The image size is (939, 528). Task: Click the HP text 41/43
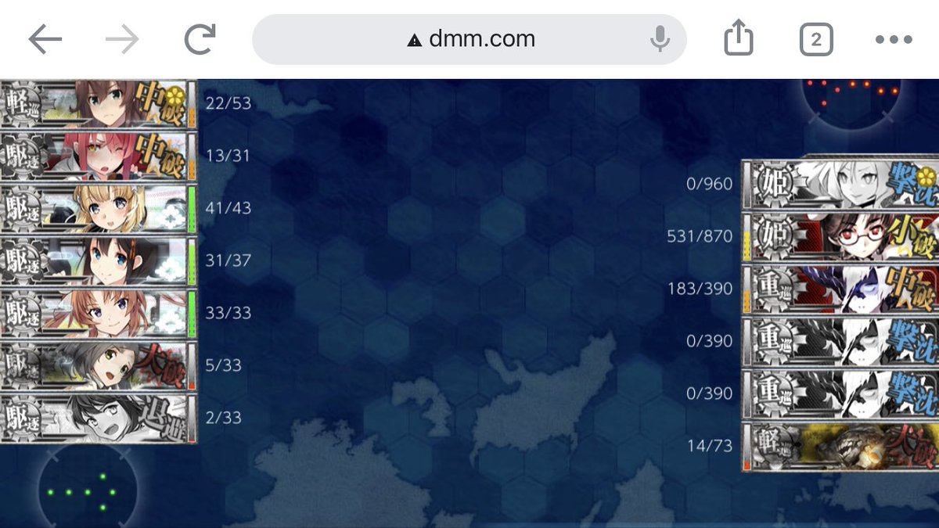228,208
